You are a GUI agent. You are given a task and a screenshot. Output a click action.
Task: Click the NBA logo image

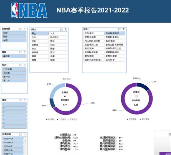click(x=29, y=10)
